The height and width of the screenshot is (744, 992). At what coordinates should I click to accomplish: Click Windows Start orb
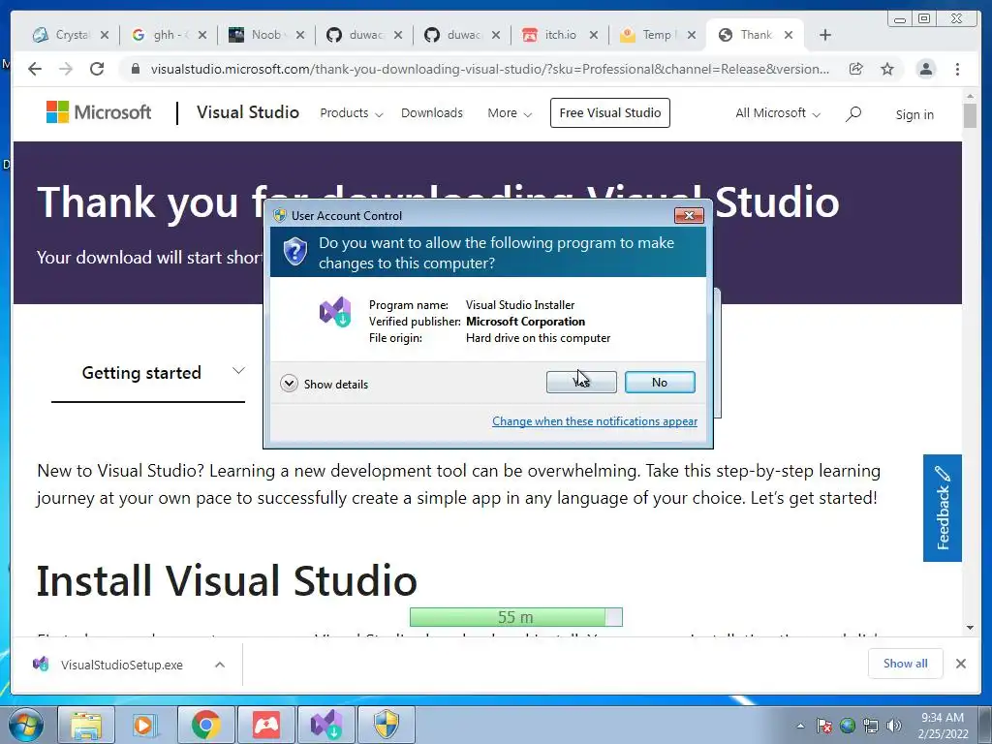pos(26,725)
